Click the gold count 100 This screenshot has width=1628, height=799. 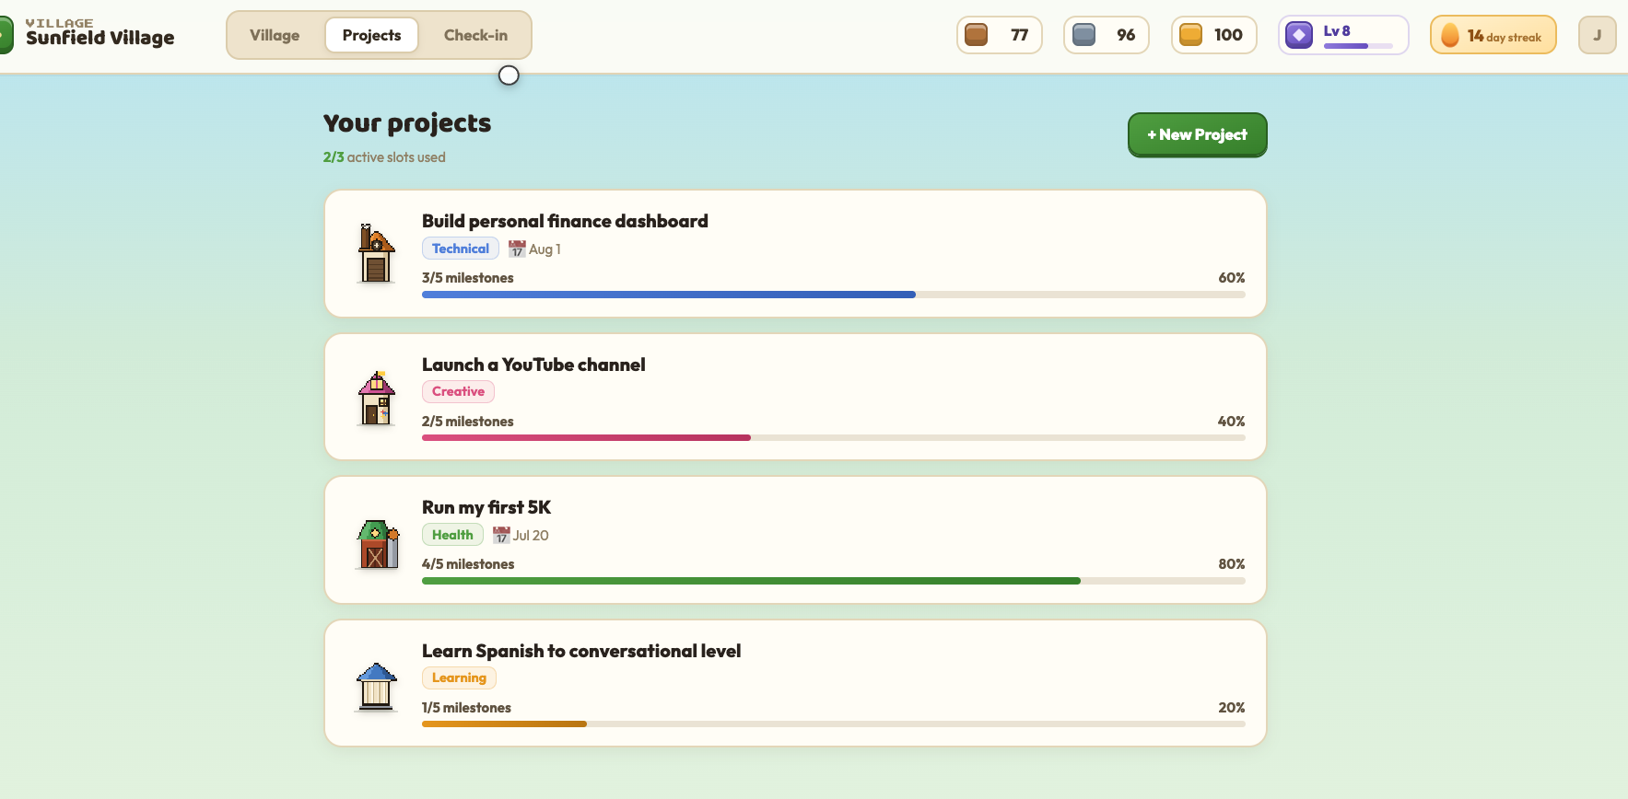(1228, 35)
